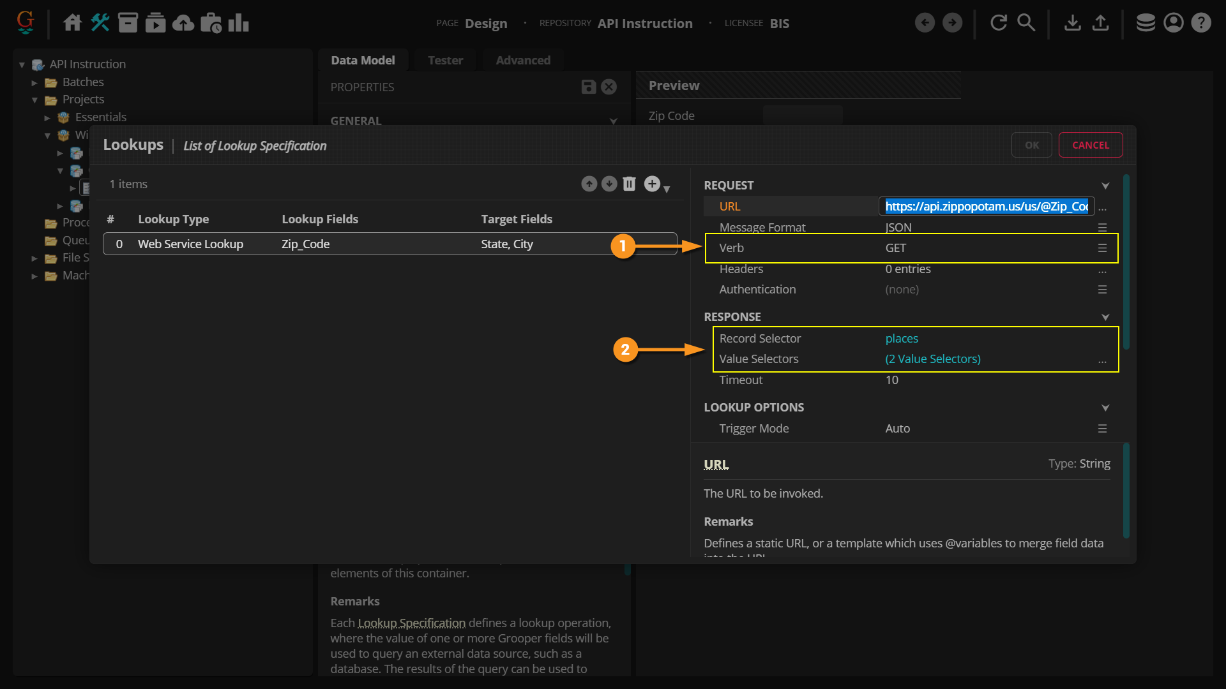Open the Verb dropdown menu
The image size is (1226, 689).
1102,248
